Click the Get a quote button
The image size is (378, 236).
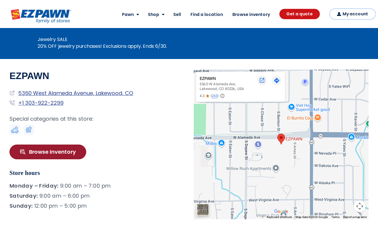pyautogui.click(x=299, y=14)
